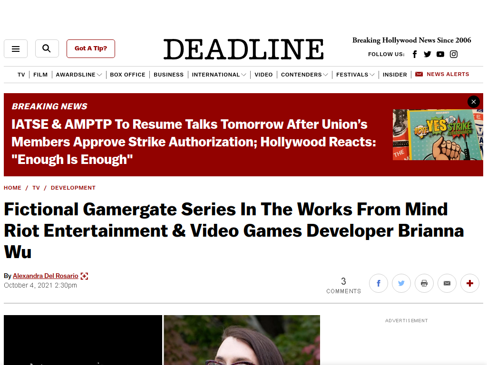The width and height of the screenshot is (487, 365).
Task: Open author Alexandra Del Rosario's page
Action: point(45,276)
